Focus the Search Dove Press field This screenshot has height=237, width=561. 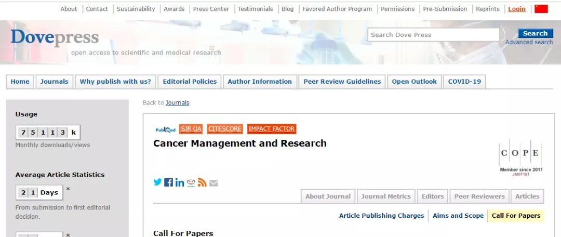point(433,35)
